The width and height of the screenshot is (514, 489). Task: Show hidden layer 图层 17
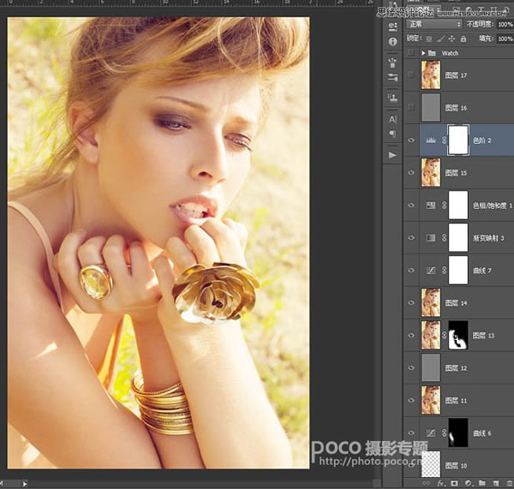click(410, 75)
